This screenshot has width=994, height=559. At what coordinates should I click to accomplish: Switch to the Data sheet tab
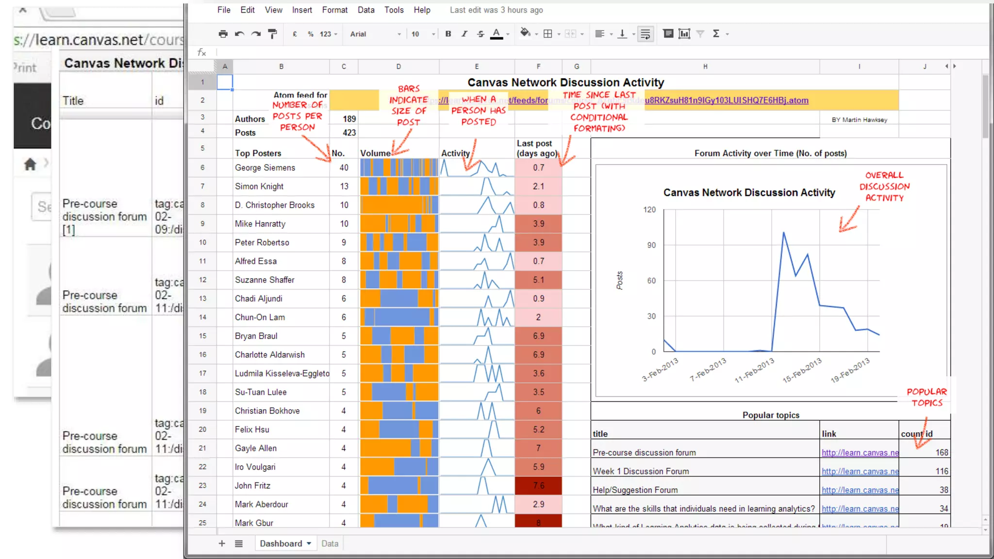point(330,543)
